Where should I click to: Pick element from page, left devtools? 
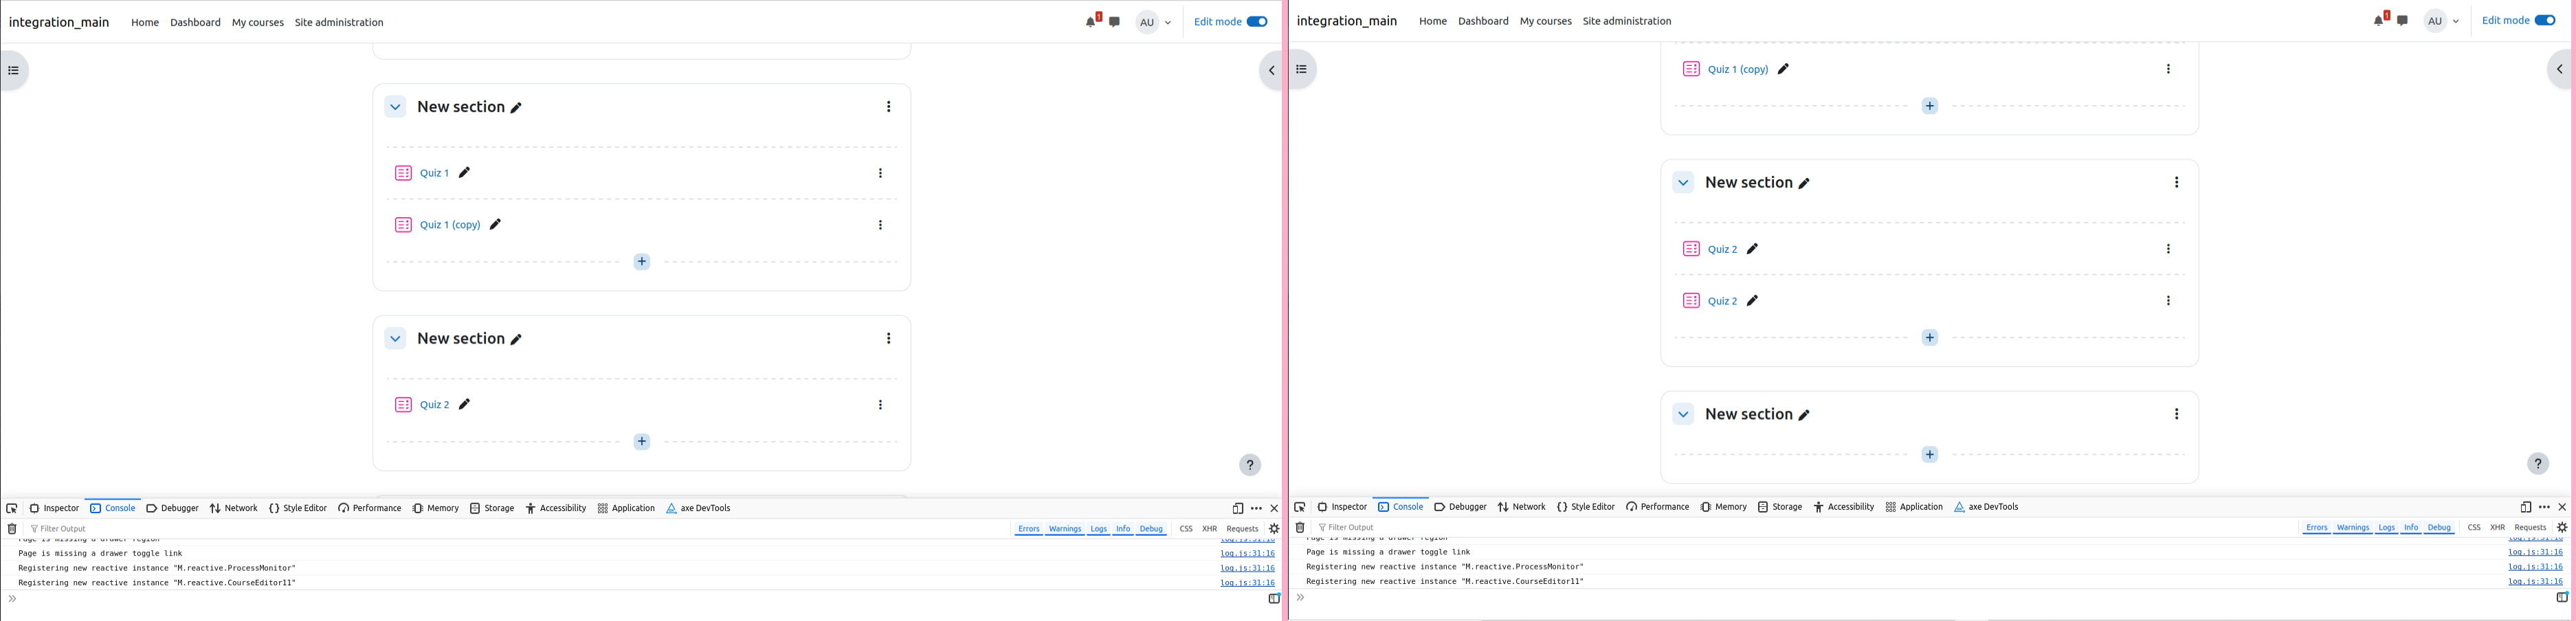(12, 509)
